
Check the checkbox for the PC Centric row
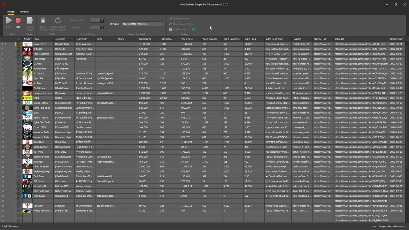(19, 73)
